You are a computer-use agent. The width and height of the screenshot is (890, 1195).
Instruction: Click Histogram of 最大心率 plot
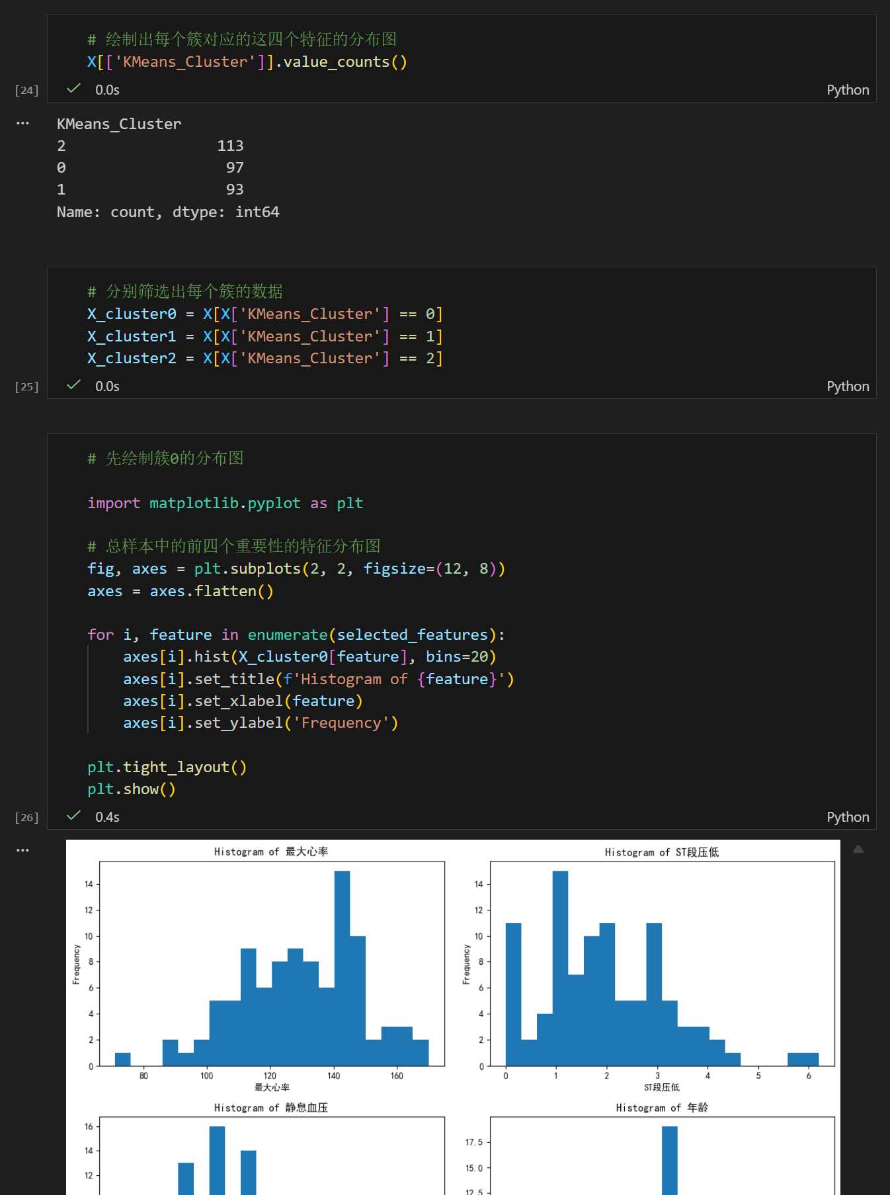272,963
